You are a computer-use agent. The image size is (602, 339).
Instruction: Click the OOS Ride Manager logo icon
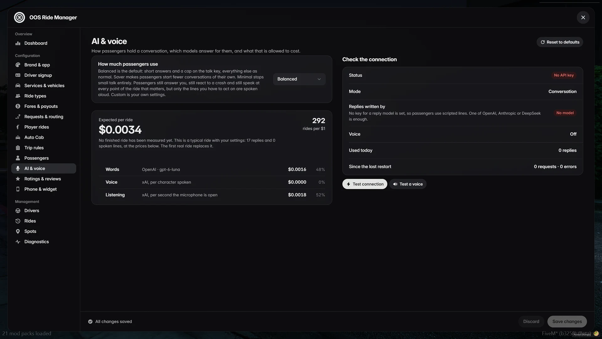click(x=19, y=17)
